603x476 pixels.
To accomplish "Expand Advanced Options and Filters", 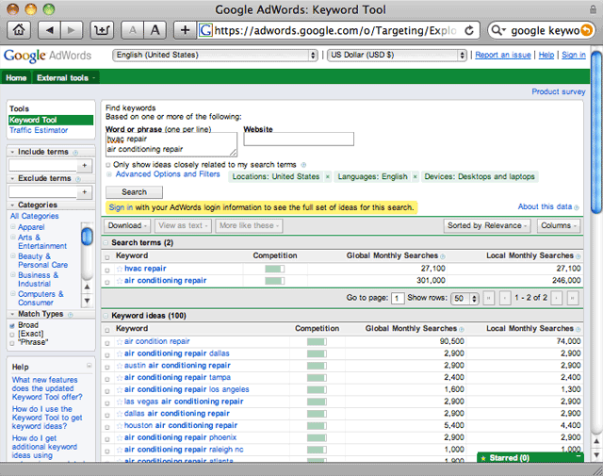I will (x=168, y=174).
